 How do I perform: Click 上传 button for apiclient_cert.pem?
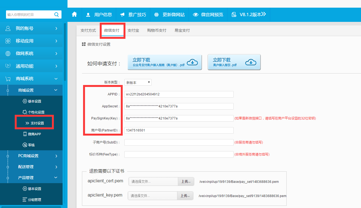[x=186, y=181]
